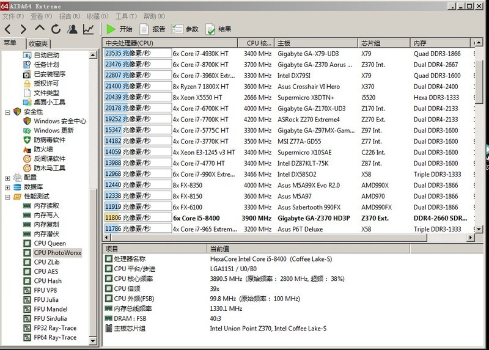This screenshot has width=489, height=350.
Task: Select CPU Hash benchmark
Action: (42, 280)
